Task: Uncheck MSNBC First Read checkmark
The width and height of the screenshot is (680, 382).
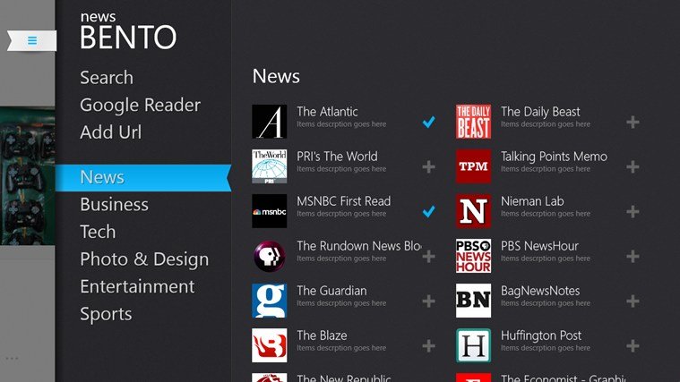Action: [x=428, y=211]
